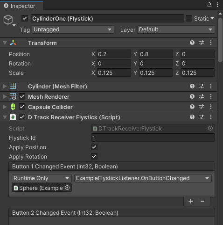This screenshot has height=225, width=223.
Task: Open Mesh Renderer help reference
Action: point(192,96)
